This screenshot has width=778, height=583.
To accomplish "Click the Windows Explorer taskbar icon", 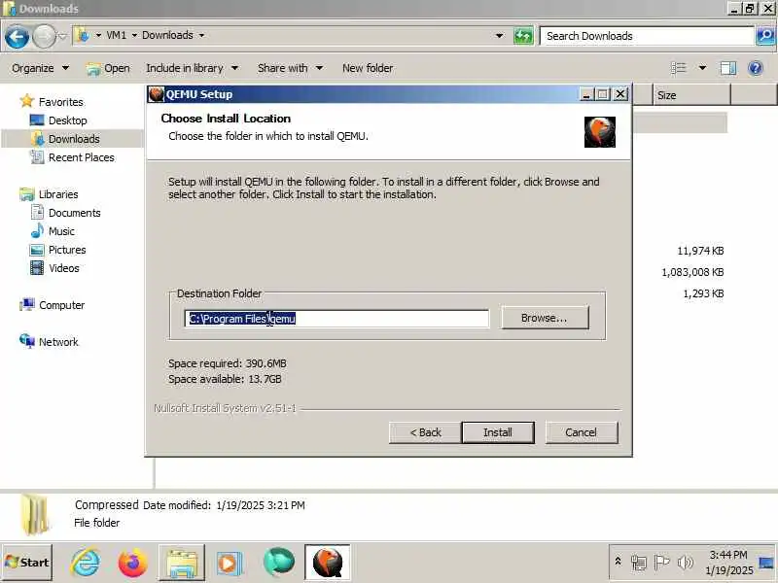I will tap(182, 563).
